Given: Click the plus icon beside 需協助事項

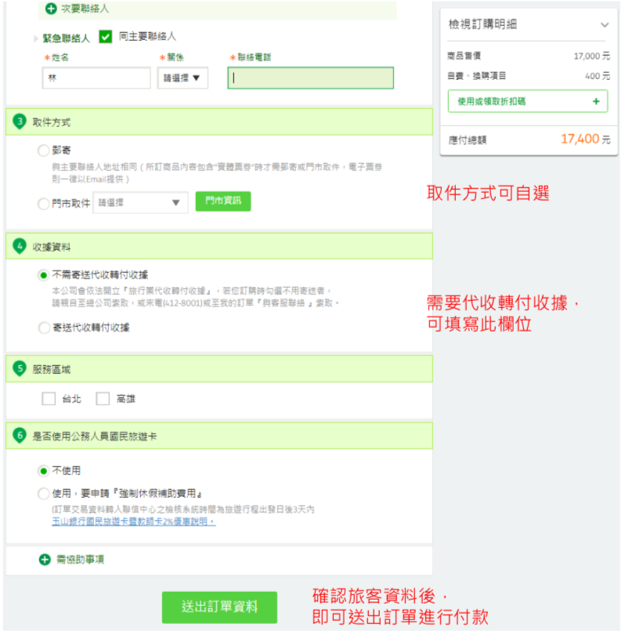Looking at the screenshot, I should click(x=45, y=559).
